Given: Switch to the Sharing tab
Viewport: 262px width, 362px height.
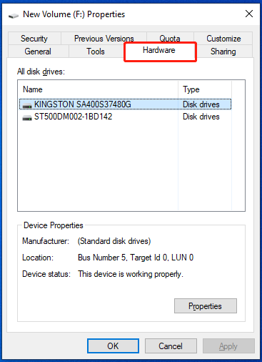Looking at the screenshot, I should pos(223,52).
